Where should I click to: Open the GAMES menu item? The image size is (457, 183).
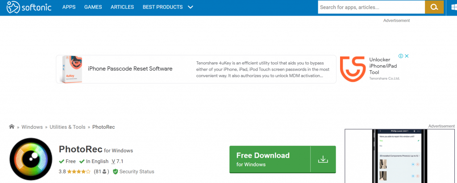coord(93,7)
